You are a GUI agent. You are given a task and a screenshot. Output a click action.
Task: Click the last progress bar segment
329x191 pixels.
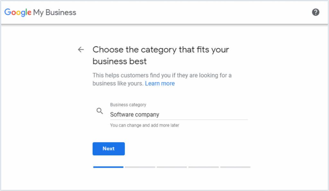point(235,167)
